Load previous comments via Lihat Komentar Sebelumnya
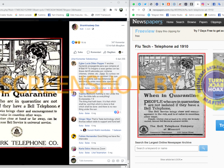Image resolution: width=224 pixels, height=168 pixels. (84, 59)
